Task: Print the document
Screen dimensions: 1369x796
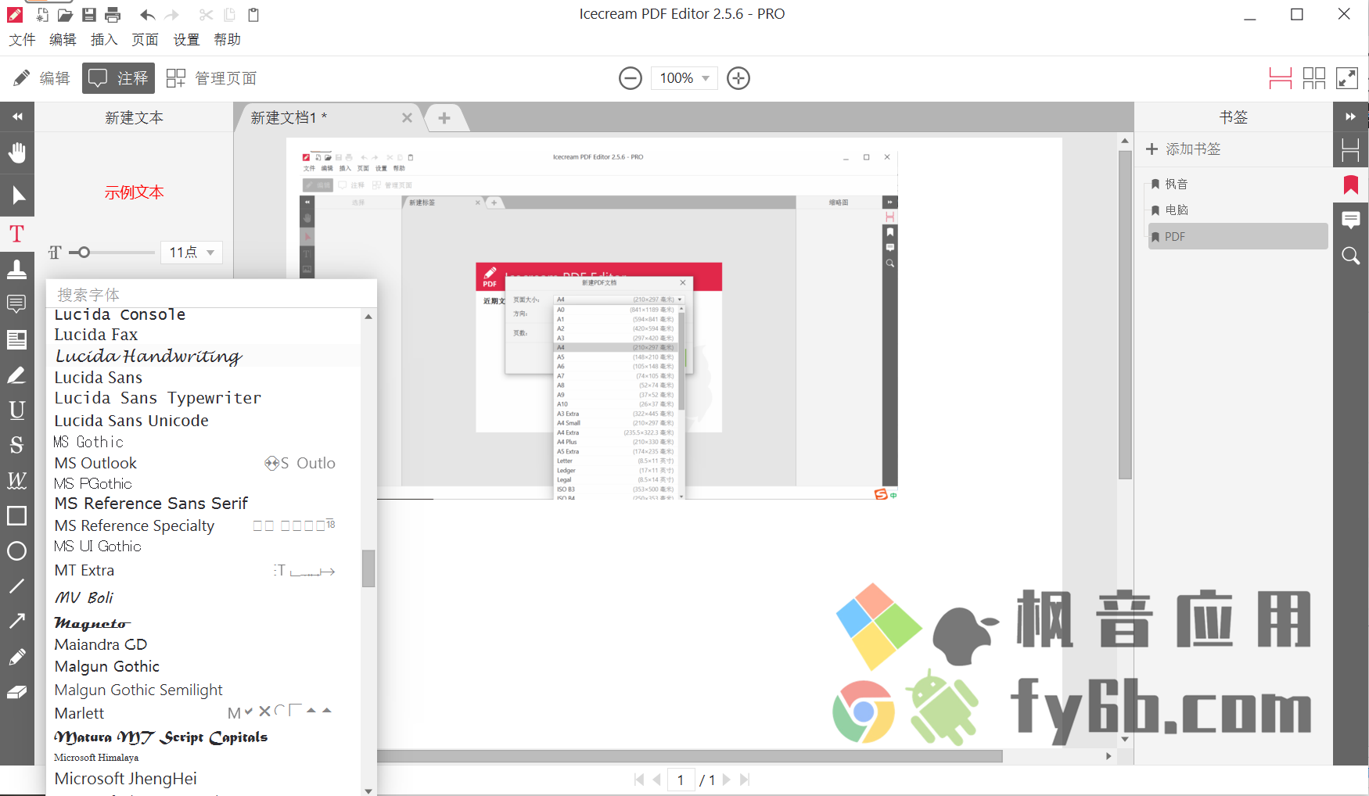Action: 113,15
